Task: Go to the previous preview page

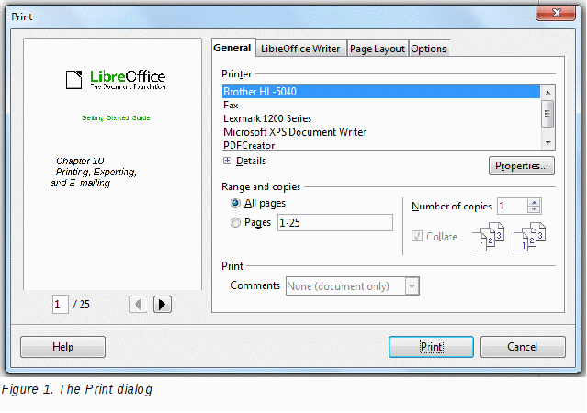Action: (x=138, y=305)
